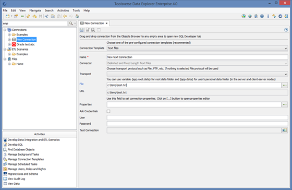Click the dark blue ring icon
Screen dimensions: 292x190
click(x=281, y=16)
